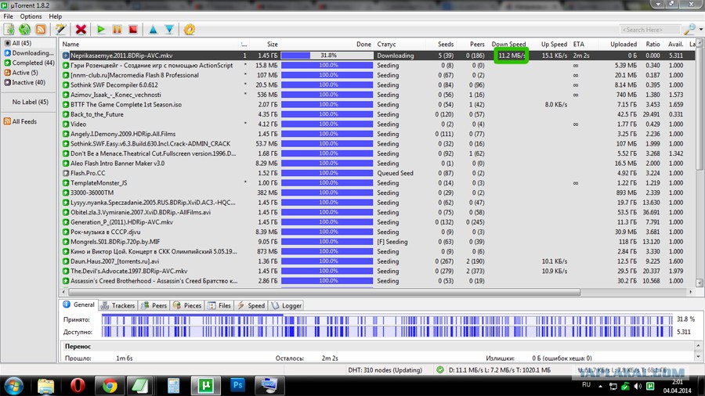Click the Search Here input field

(x=649, y=30)
